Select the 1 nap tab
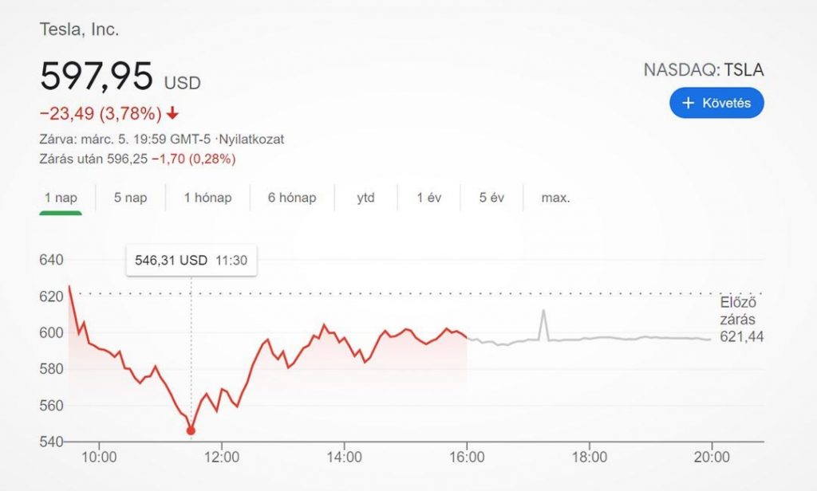The height and width of the screenshot is (491, 817). 61,198
